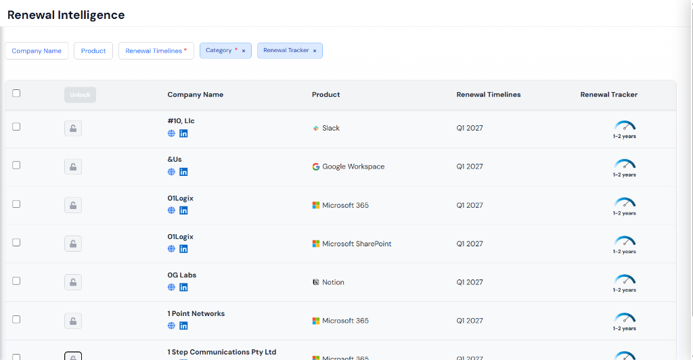Click company name 1 Point Networks
The height and width of the screenshot is (360, 693).
click(x=196, y=313)
